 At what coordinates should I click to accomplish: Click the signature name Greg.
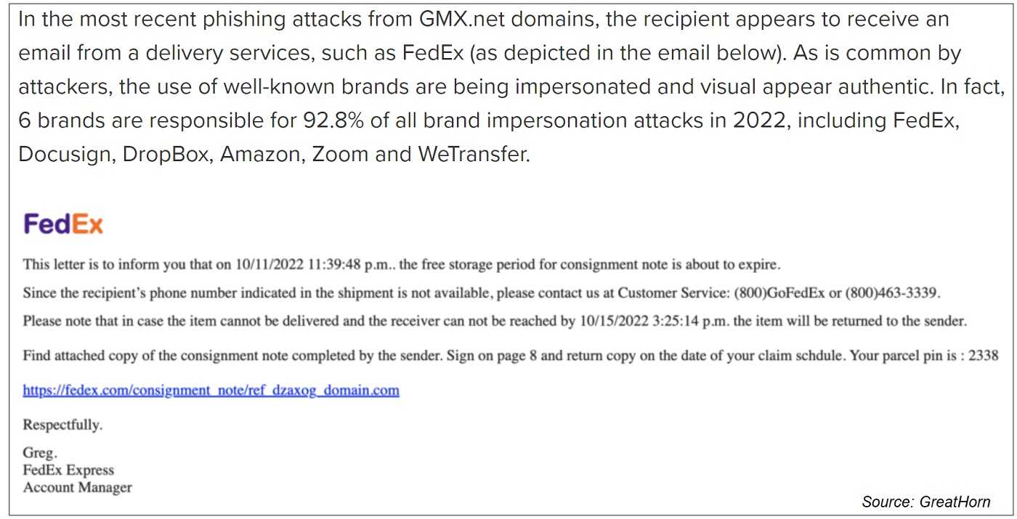[40, 453]
